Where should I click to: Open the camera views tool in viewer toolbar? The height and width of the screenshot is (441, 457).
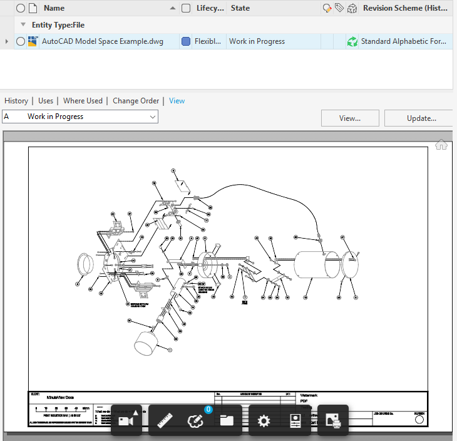pos(126,421)
